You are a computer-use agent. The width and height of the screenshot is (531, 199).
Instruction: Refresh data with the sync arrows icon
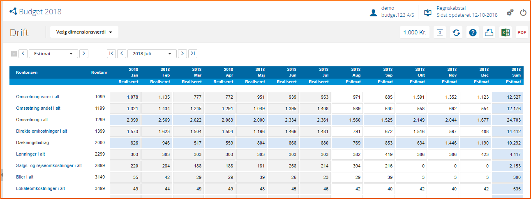(x=456, y=32)
